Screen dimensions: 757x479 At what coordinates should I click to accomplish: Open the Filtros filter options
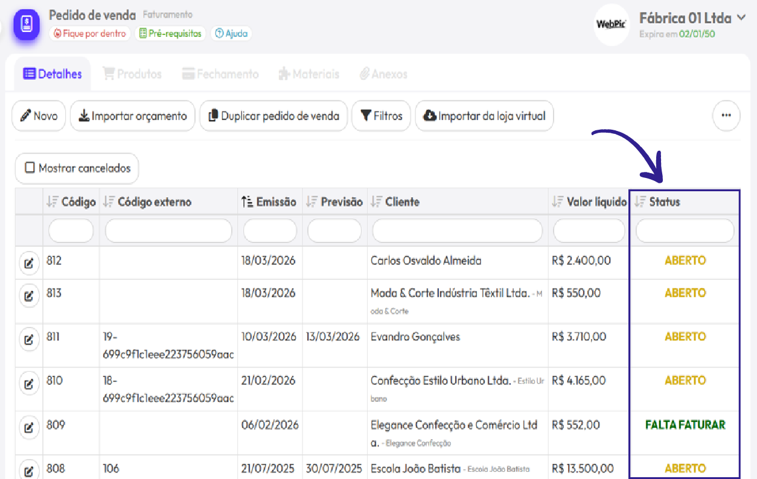pos(381,116)
